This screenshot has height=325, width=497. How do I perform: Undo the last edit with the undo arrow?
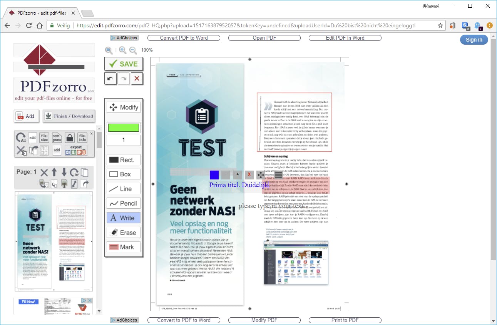110,79
